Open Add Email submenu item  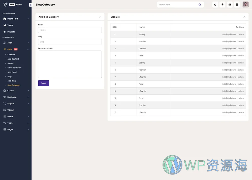pos(12,72)
